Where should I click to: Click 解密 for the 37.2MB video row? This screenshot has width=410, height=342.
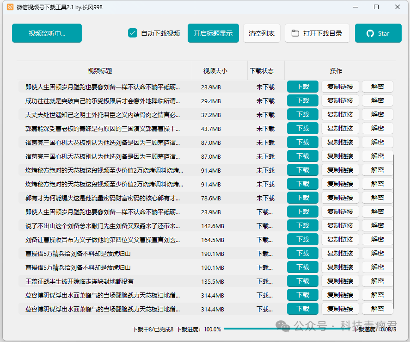click(377, 114)
